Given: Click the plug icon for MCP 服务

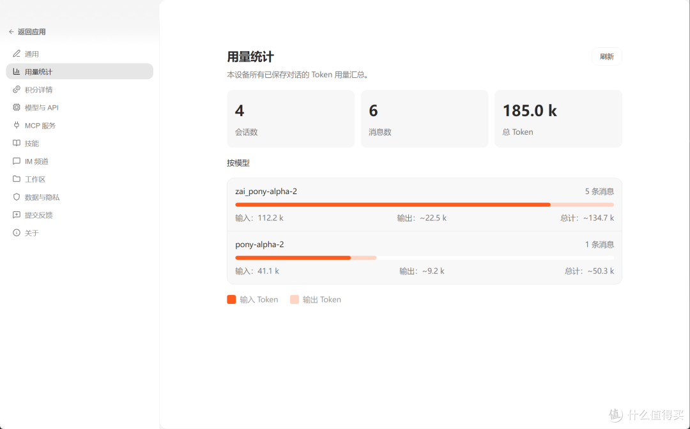Looking at the screenshot, I should (16, 125).
